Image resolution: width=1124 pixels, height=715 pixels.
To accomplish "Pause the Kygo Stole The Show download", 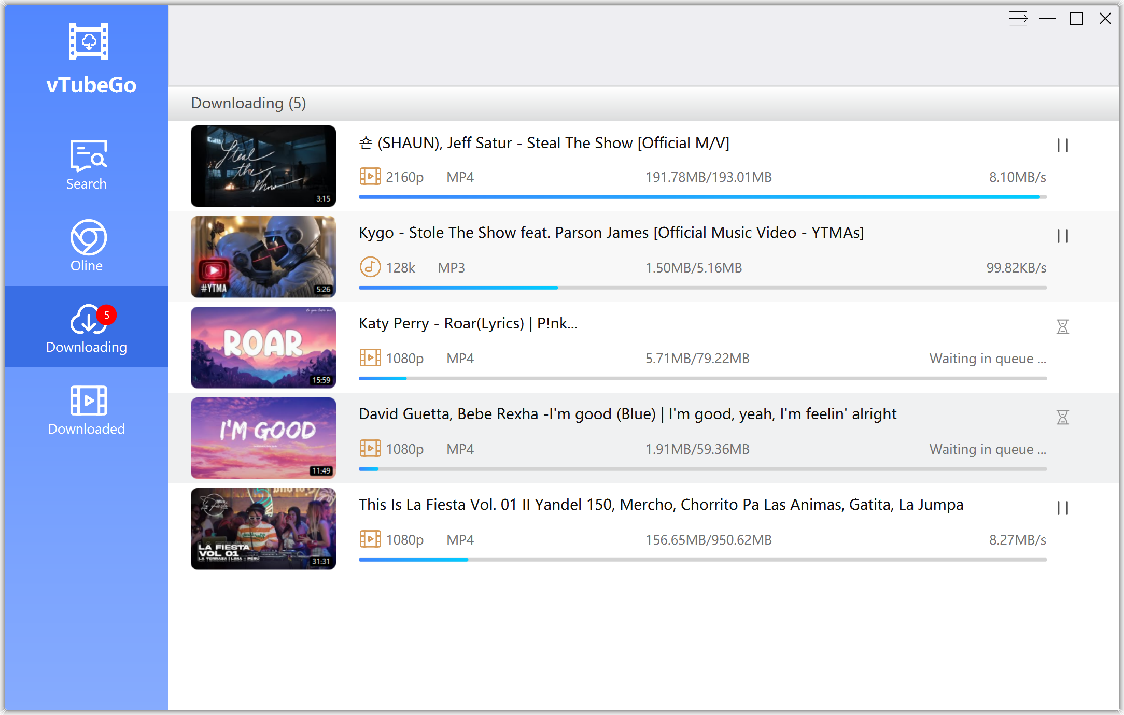I will pyautogui.click(x=1063, y=236).
